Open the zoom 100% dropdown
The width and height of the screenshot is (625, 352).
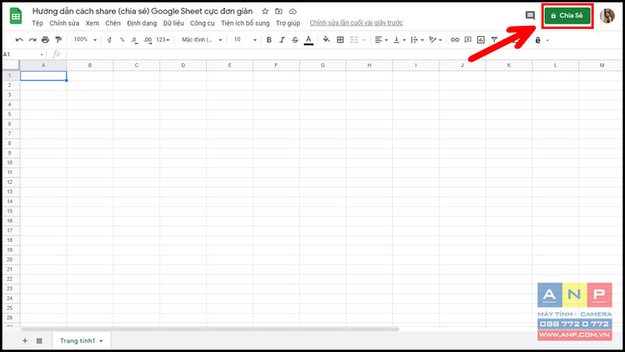[85, 40]
